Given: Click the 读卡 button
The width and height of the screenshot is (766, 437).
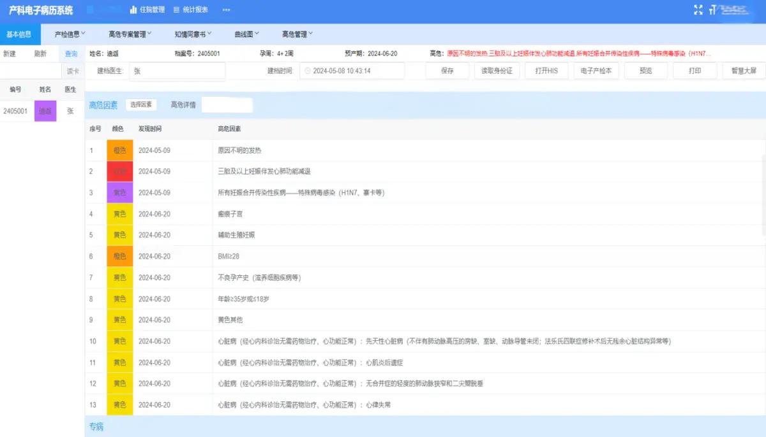Looking at the screenshot, I should tap(73, 71).
